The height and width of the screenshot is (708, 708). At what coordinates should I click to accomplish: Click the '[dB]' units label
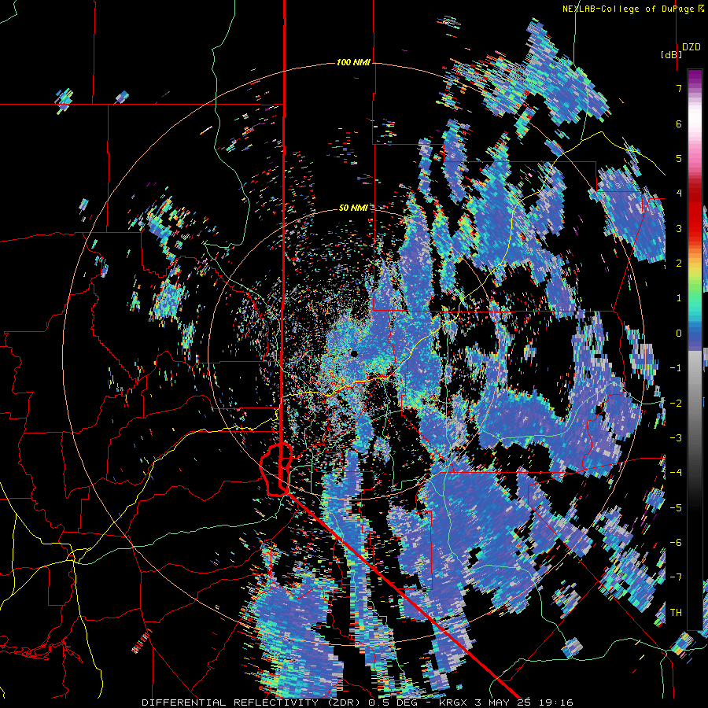672,54
